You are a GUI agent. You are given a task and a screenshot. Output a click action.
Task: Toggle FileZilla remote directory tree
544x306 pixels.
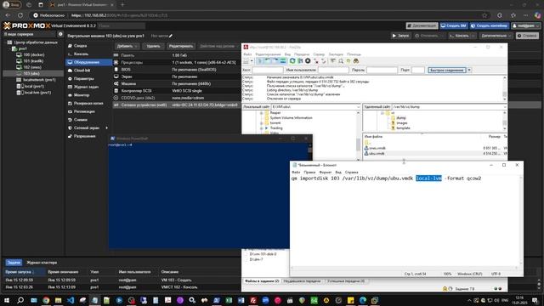[275, 61]
